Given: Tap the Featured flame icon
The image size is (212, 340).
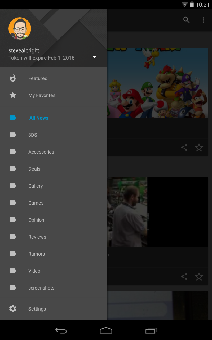Looking at the screenshot, I should pyautogui.click(x=13, y=78).
